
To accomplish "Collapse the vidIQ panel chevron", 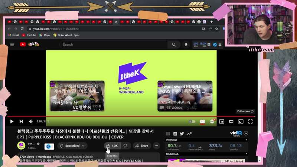I will (246, 133).
